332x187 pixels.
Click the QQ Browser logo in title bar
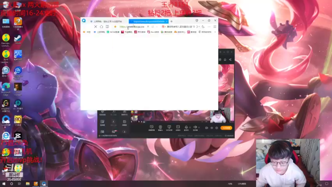tap(84, 20)
